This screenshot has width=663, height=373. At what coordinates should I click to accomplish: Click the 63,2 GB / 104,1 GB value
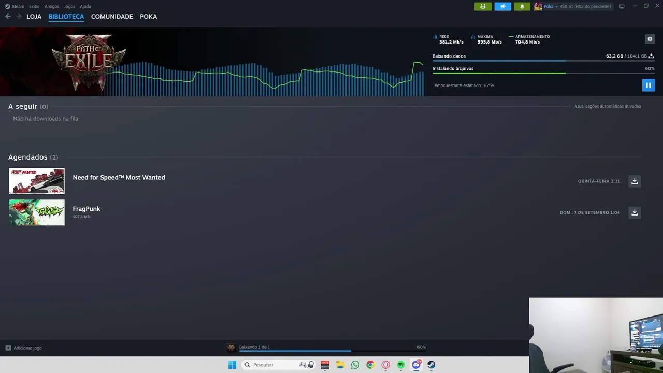click(626, 56)
